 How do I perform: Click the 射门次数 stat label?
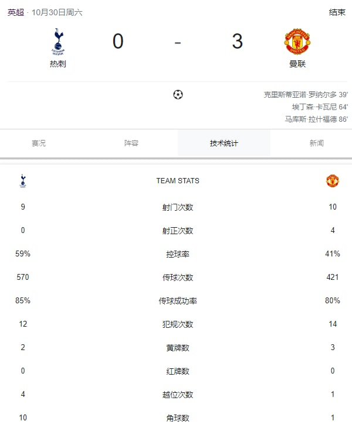click(178, 207)
